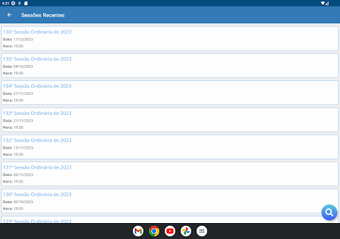Select the date 04/12/2023
This screenshot has width=340, height=239.
[x=23, y=66]
